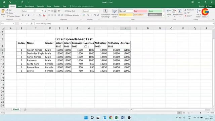Toggle Align Left horizontal alignment
The height and width of the screenshot is (121, 215).
tap(49, 15)
